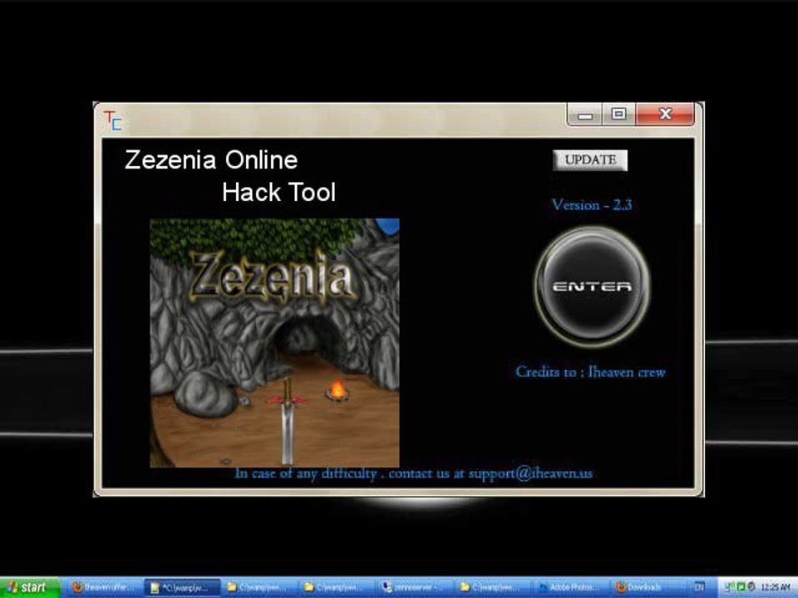
Task: Minimize the hack tool window
Action: [584, 115]
